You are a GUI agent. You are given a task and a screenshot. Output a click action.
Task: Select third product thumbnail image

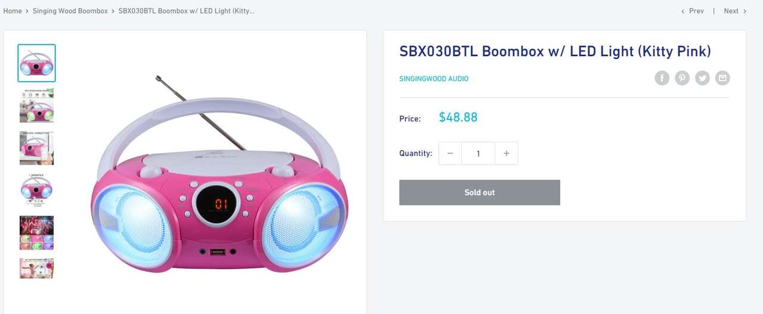coord(36,148)
